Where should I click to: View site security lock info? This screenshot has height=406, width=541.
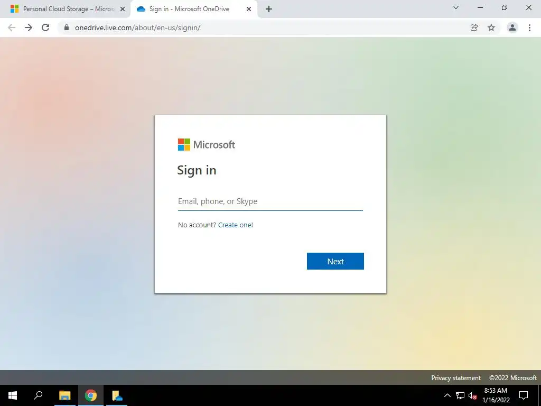coord(67,27)
